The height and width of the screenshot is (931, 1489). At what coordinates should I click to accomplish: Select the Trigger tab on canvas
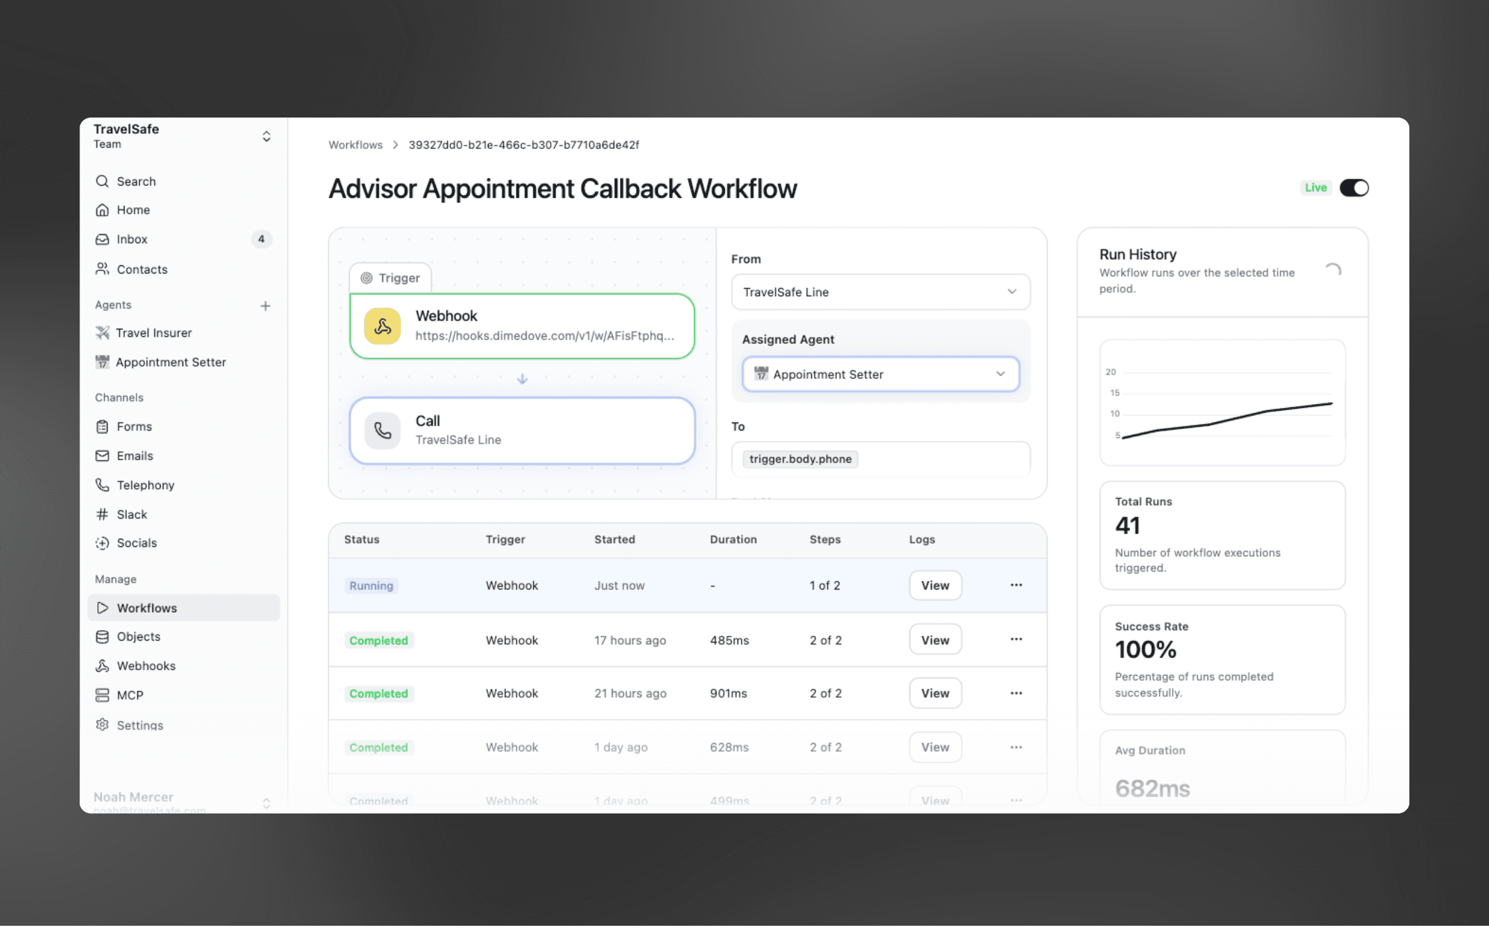[390, 278]
